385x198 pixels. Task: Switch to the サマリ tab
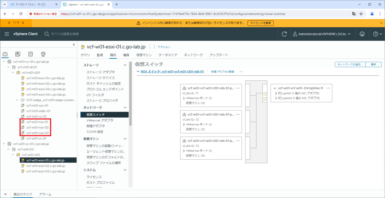85,55
